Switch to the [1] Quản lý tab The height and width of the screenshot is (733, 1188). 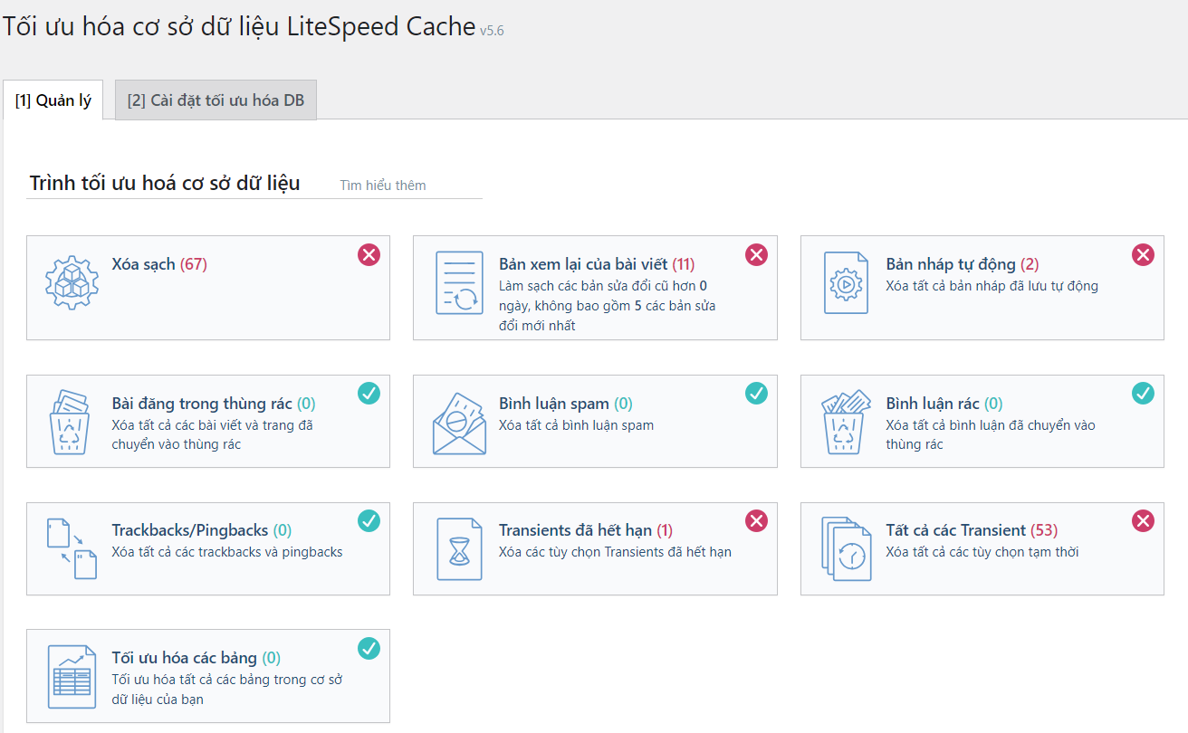53,100
